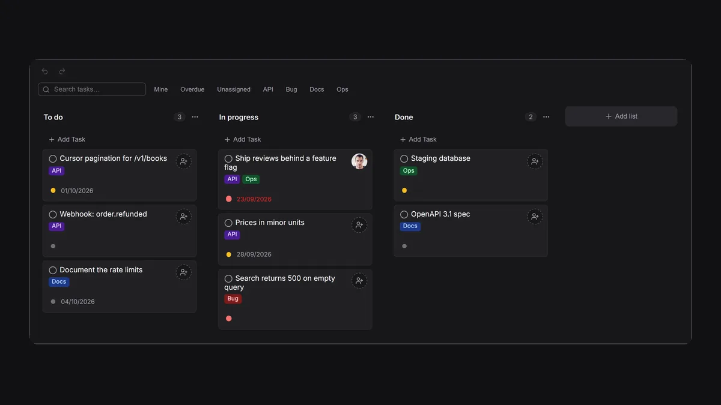Mark Prices in minor units complete
721x405 pixels.
(228, 223)
